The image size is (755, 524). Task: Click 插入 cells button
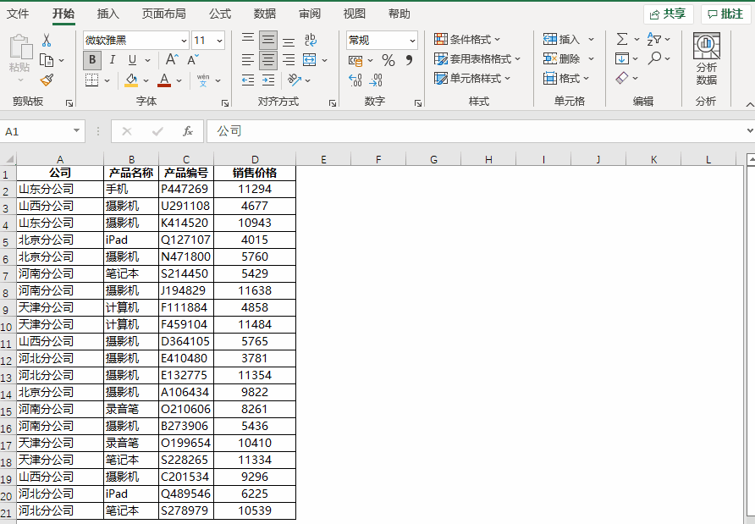click(x=562, y=39)
